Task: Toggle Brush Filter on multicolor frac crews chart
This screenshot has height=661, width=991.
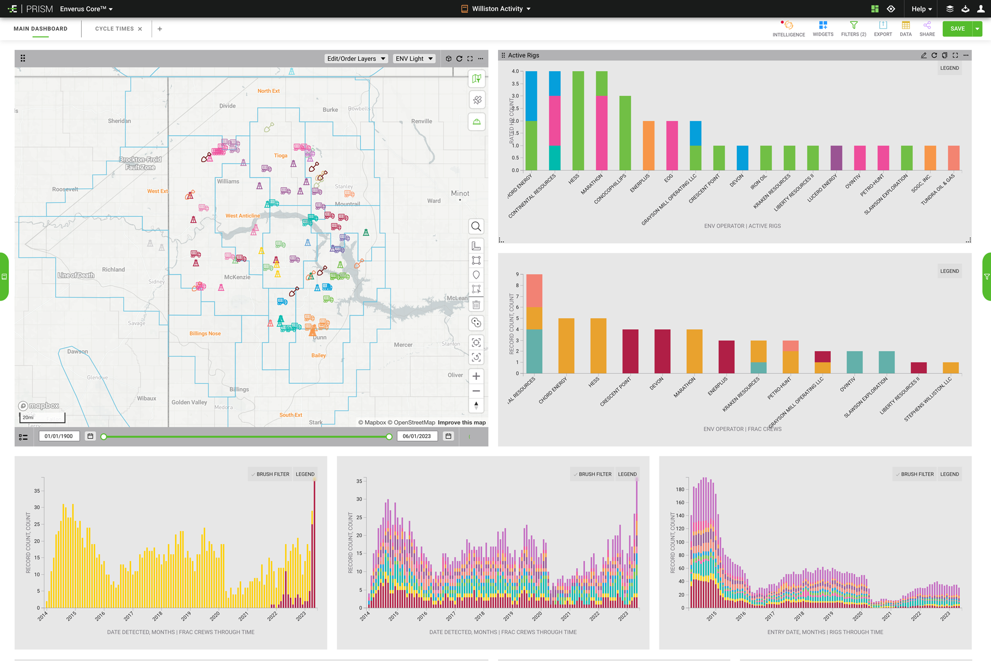Action: click(592, 474)
